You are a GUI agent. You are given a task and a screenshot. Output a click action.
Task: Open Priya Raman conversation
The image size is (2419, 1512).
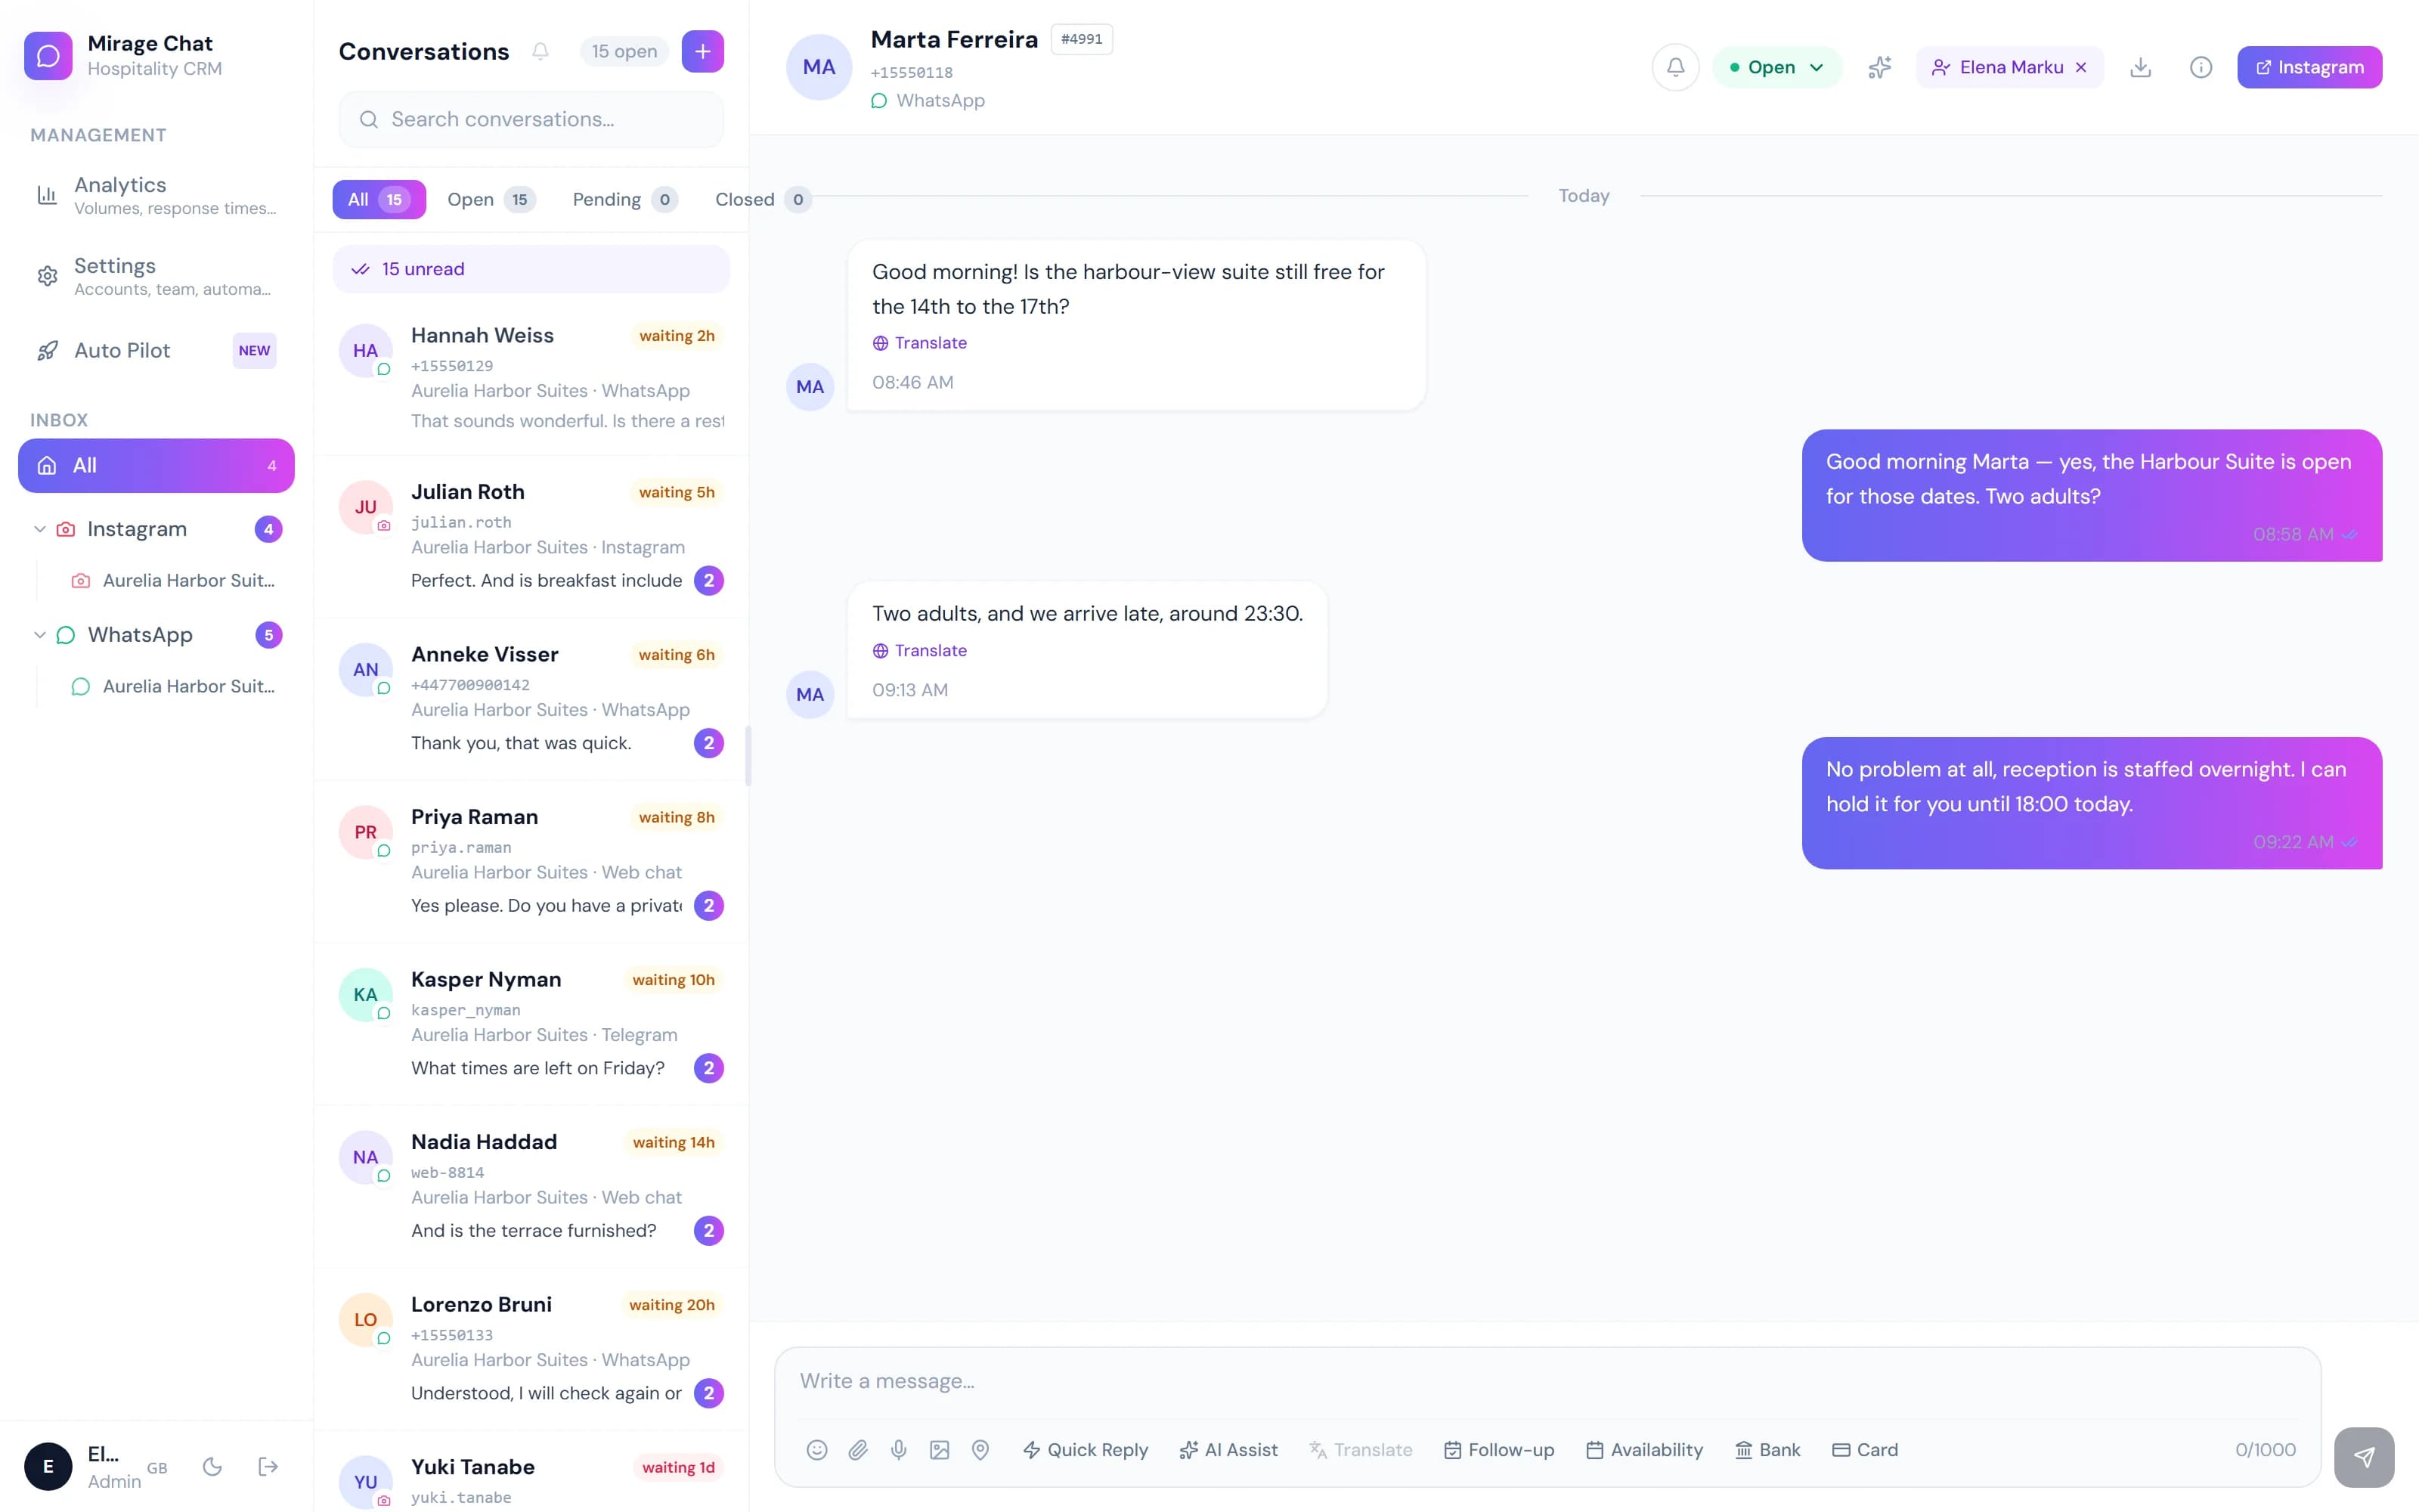pos(531,861)
